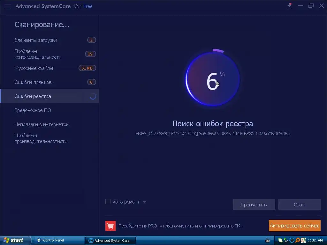Expand the Авто-ремонт dropdown arrow
The width and height of the screenshot is (327, 245).
point(145,202)
